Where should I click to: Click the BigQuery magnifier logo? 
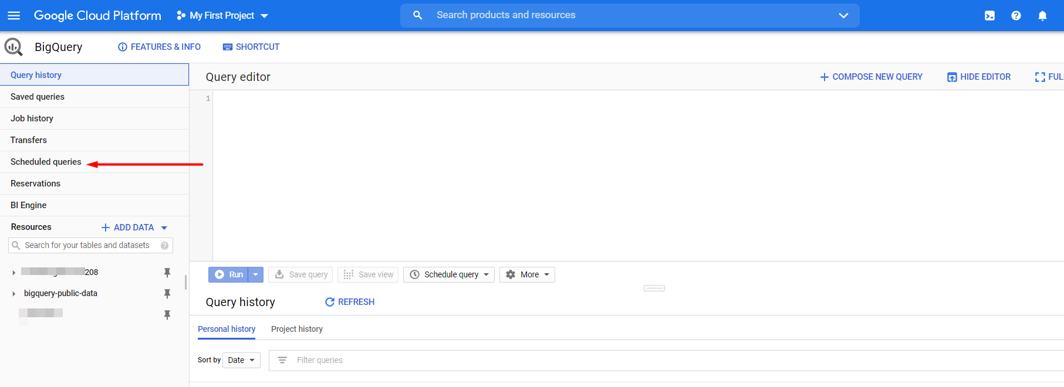point(13,47)
